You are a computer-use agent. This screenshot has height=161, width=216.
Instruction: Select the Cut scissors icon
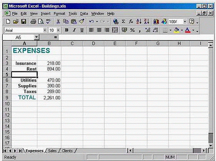point(58,21)
